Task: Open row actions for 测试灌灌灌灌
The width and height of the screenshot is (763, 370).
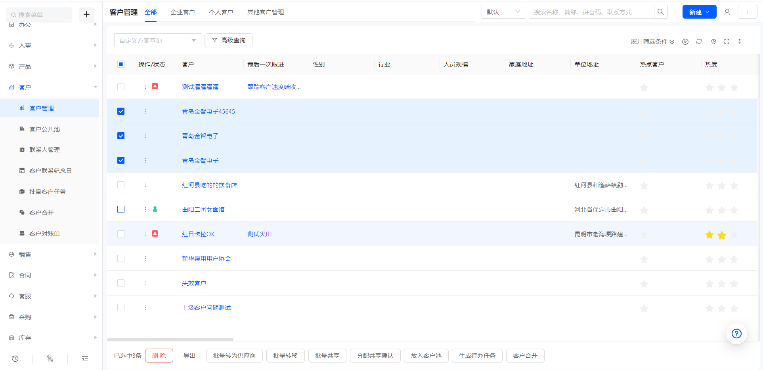Action: coord(145,87)
